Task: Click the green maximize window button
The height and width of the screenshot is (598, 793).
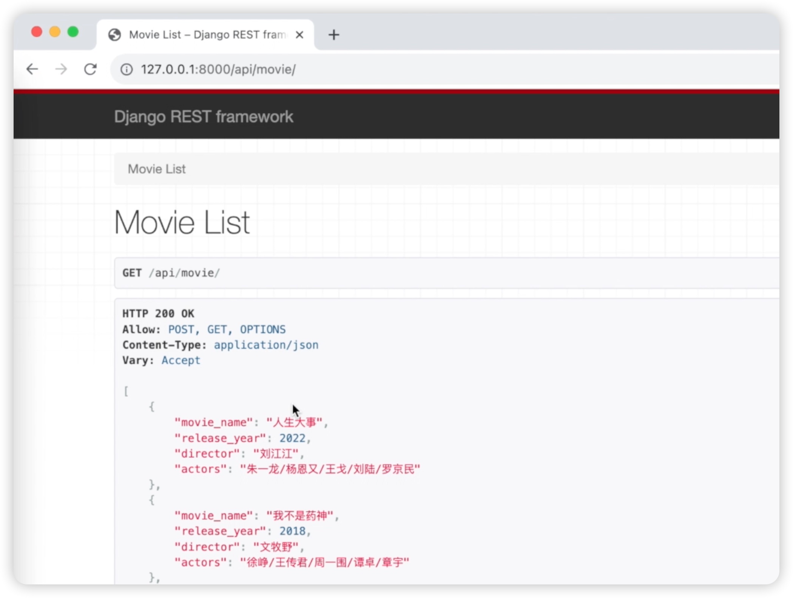Action: pyautogui.click(x=73, y=32)
